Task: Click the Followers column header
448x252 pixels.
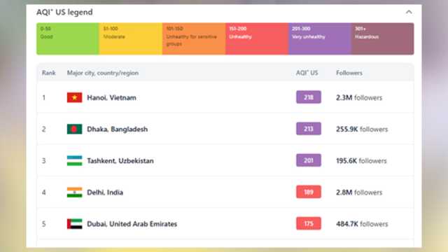Action: [349, 73]
